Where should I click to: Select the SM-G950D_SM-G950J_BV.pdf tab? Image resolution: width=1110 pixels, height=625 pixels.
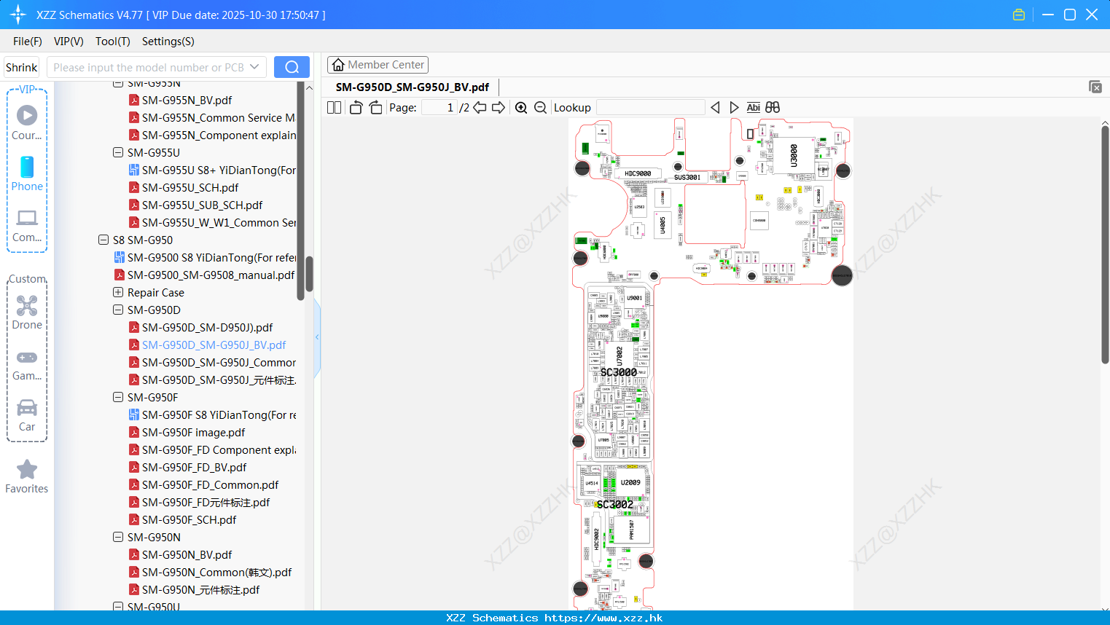click(413, 87)
